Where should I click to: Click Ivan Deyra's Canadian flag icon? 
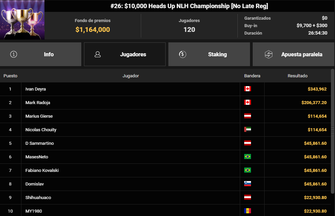[x=247, y=89]
